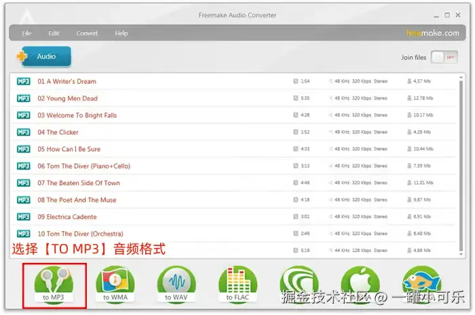Click the 44 KHz 128 Kbps Stereo info

pyautogui.click(x=361, y=251)
